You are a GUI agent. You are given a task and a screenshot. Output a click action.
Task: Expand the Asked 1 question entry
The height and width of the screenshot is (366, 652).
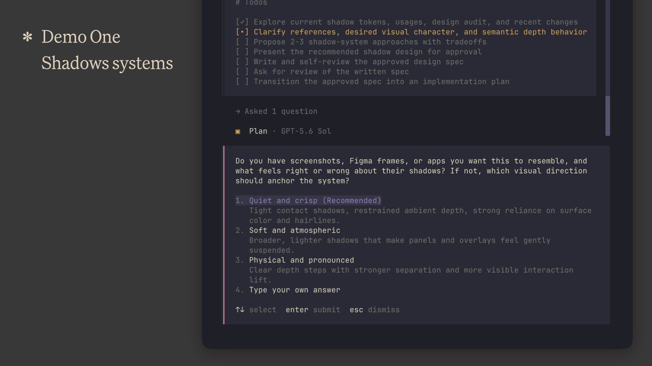click(276, 111)
